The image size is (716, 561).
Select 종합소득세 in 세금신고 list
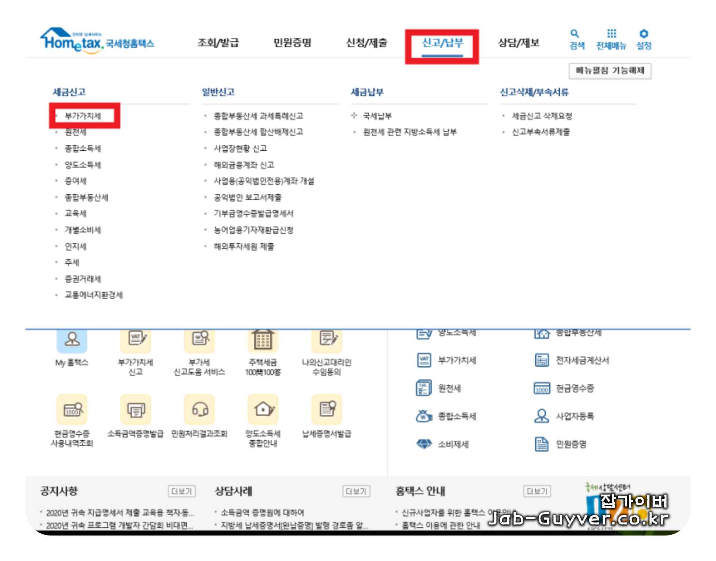tap(83, 148)
